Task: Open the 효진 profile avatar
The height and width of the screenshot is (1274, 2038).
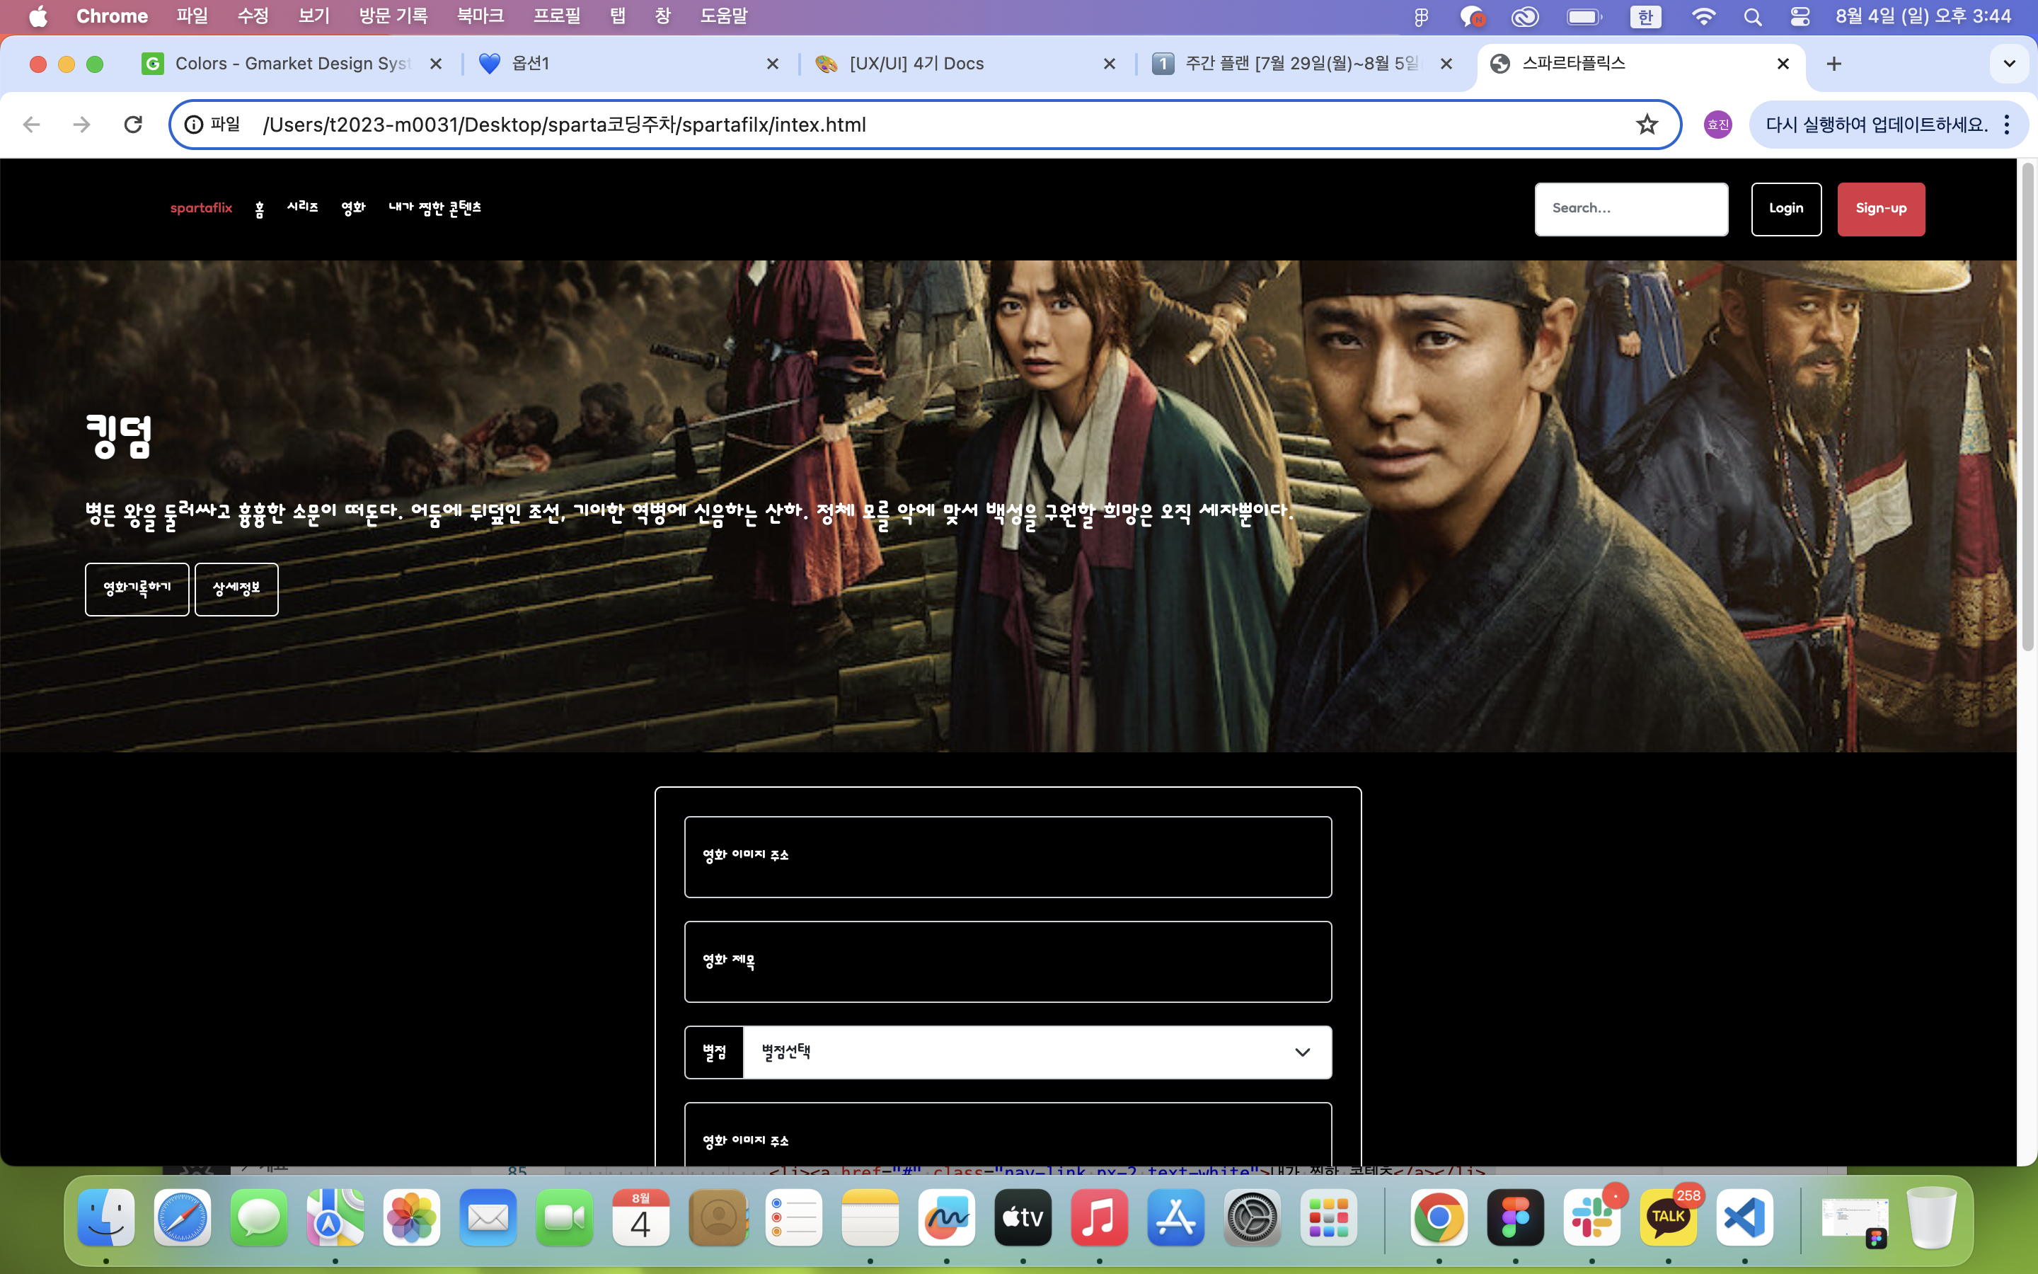Action: click(x=1717, y=125)
